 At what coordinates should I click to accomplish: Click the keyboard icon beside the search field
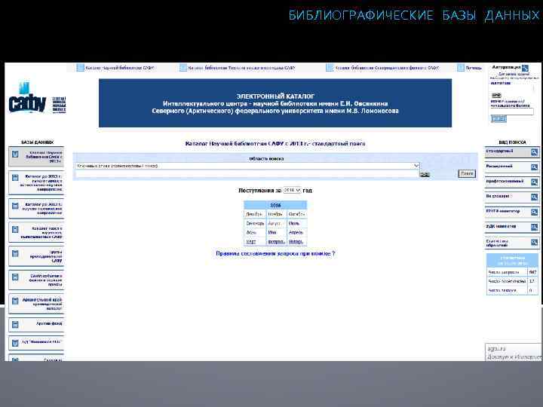tap(425, 174)
